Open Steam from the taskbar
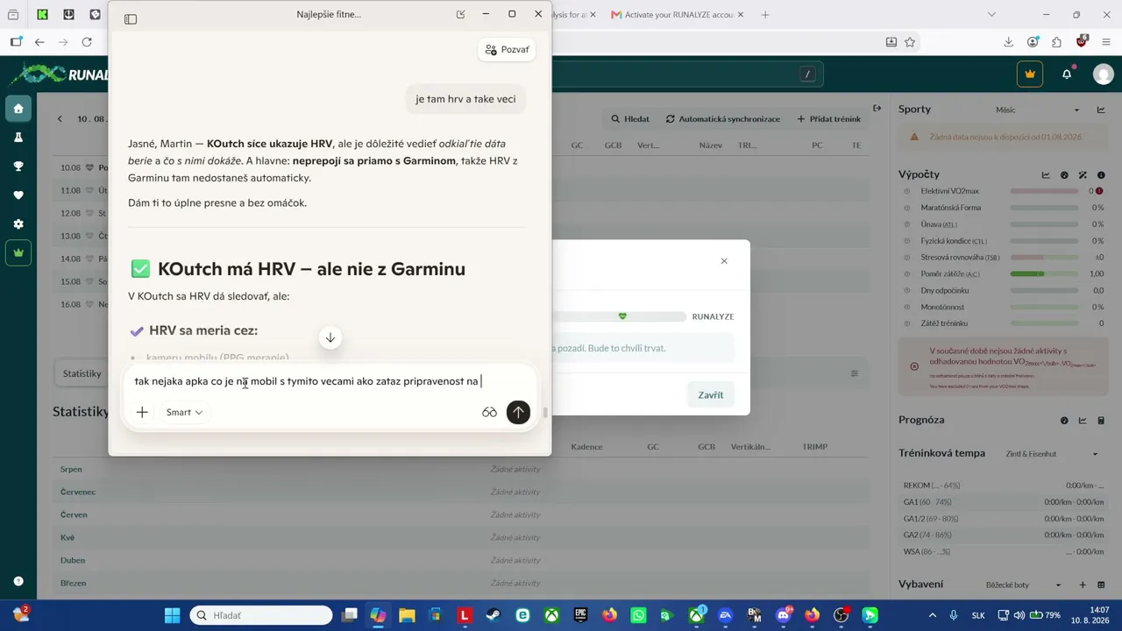 (x=494, y=615)
